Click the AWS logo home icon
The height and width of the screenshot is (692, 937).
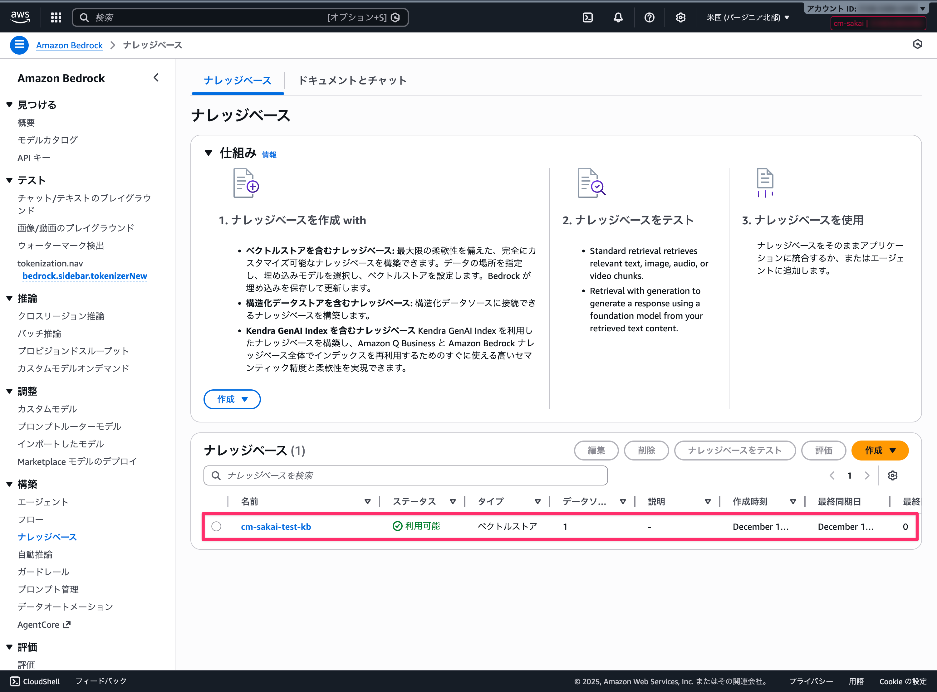[x=20, y=17]
